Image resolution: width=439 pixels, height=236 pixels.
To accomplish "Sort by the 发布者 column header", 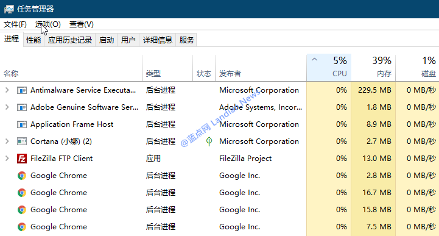I will pos(261,68).
